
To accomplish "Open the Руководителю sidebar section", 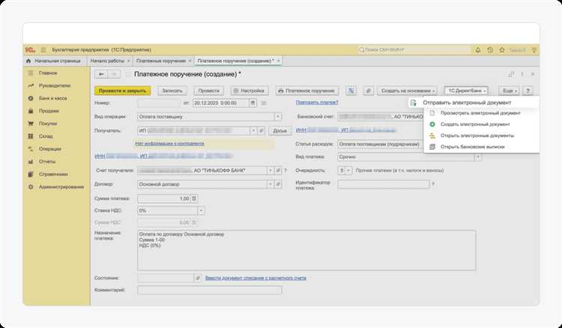I will tap(56, 86).
